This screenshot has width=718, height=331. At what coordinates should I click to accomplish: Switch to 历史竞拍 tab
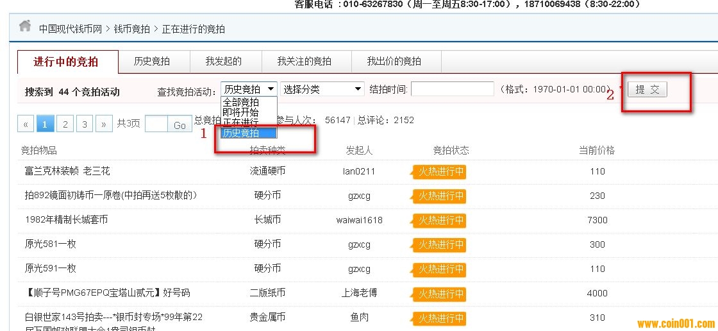152,62
